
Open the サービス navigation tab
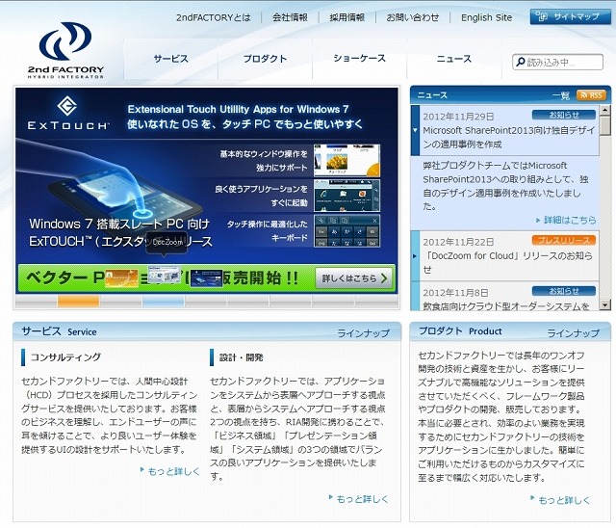[x=171, y=59]
